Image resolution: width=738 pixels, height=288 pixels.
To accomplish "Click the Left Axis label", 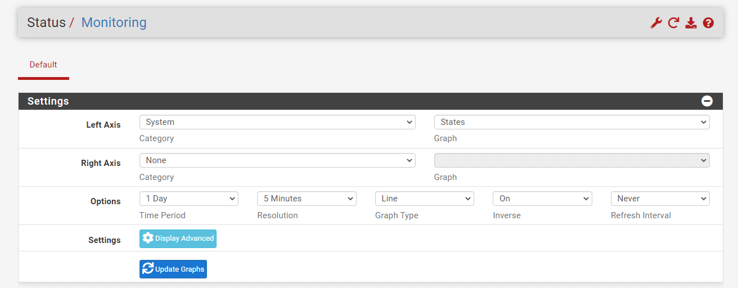I will point(103,125).
